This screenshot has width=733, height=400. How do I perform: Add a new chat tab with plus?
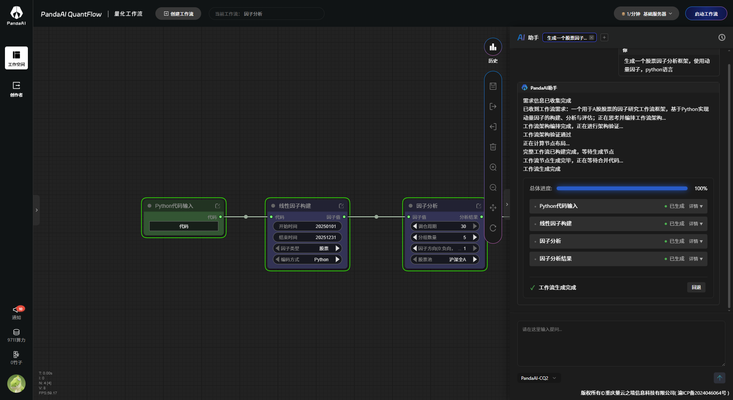[604, 37]
